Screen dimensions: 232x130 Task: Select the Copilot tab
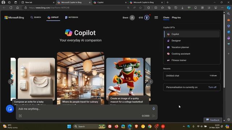pos(53,17)
